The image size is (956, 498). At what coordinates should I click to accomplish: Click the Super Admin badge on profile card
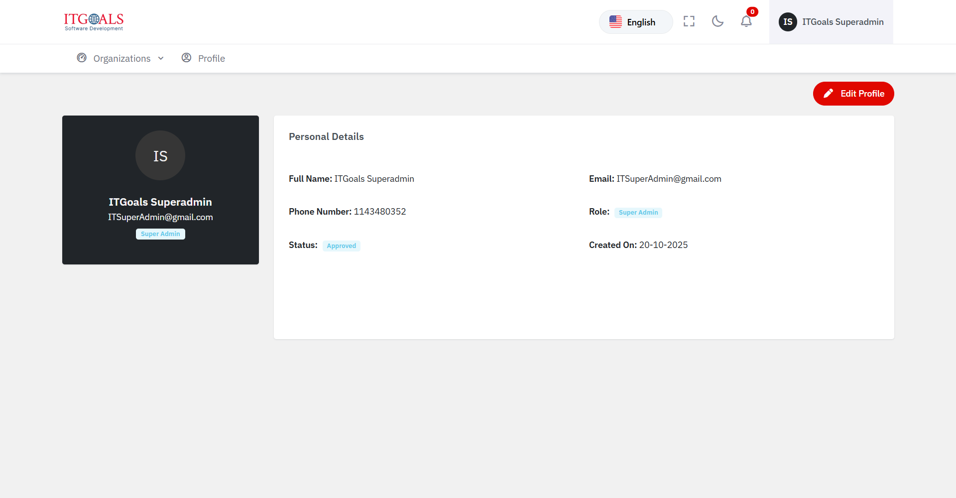coord(160,234)
